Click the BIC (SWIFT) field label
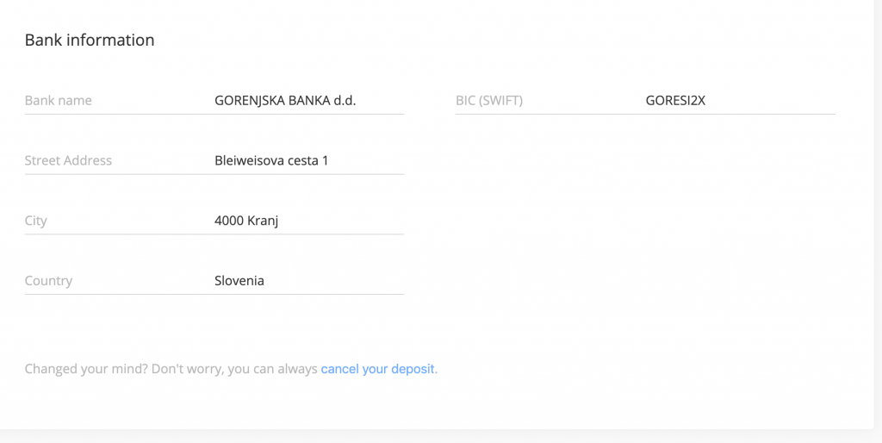The width and height of the screenshot is (882, 443). [x=489, y=101]
